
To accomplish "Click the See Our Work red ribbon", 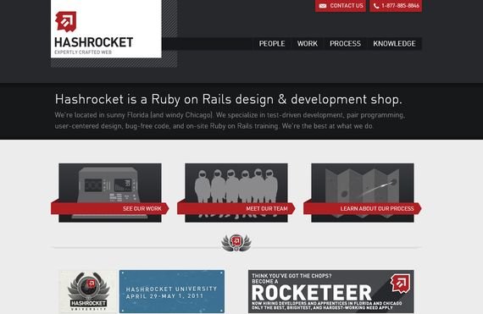I will [110, 208].
